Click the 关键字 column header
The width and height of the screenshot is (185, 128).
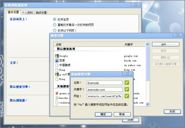[134, 45]
